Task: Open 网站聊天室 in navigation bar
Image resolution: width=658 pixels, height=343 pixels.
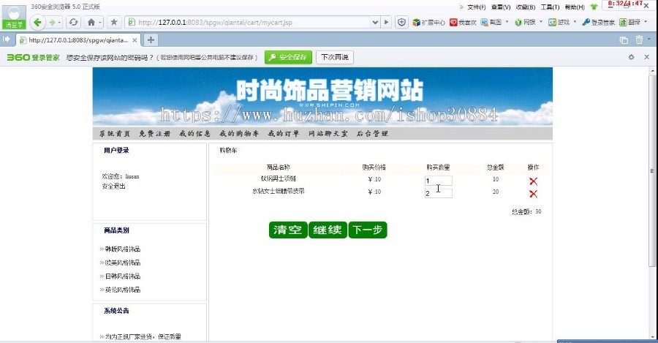Action: click(x=328, y=134)
